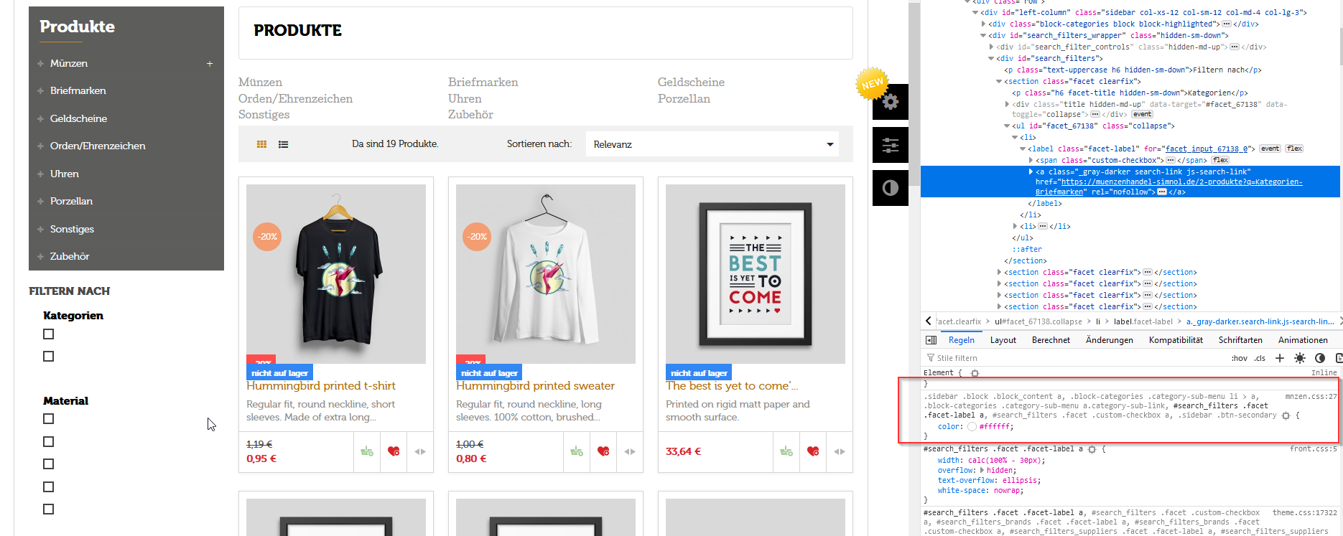Image resolution: width=1343 pixels, height=536 pixels.
Task: Add Hummingbird t-shirt to wishlist
Action: click(394, 451)
